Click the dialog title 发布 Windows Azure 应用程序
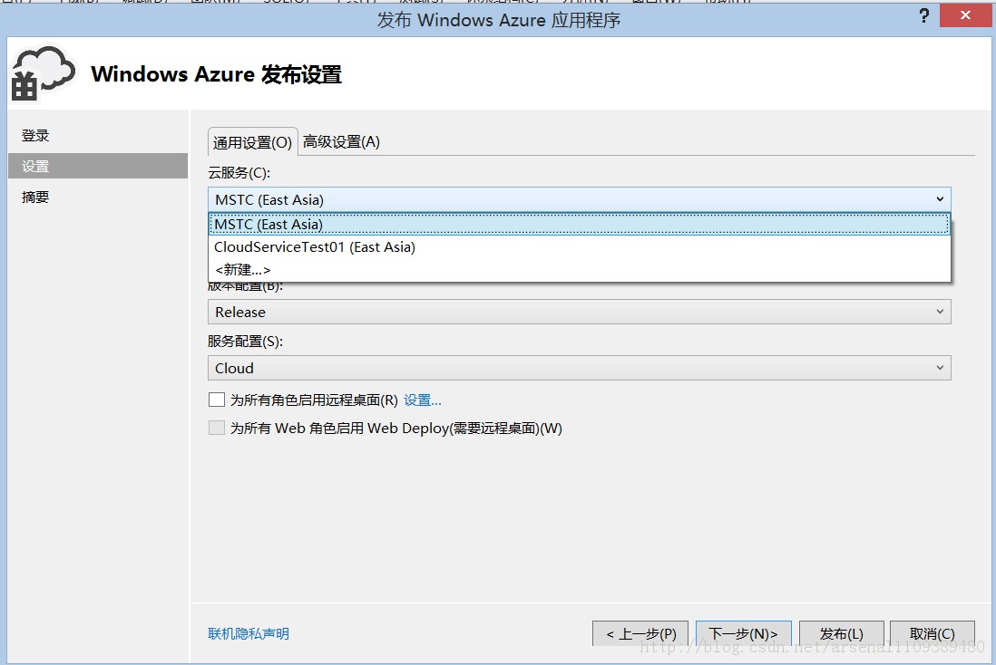This screenshot has height=665, width=996. pos(499,20)
